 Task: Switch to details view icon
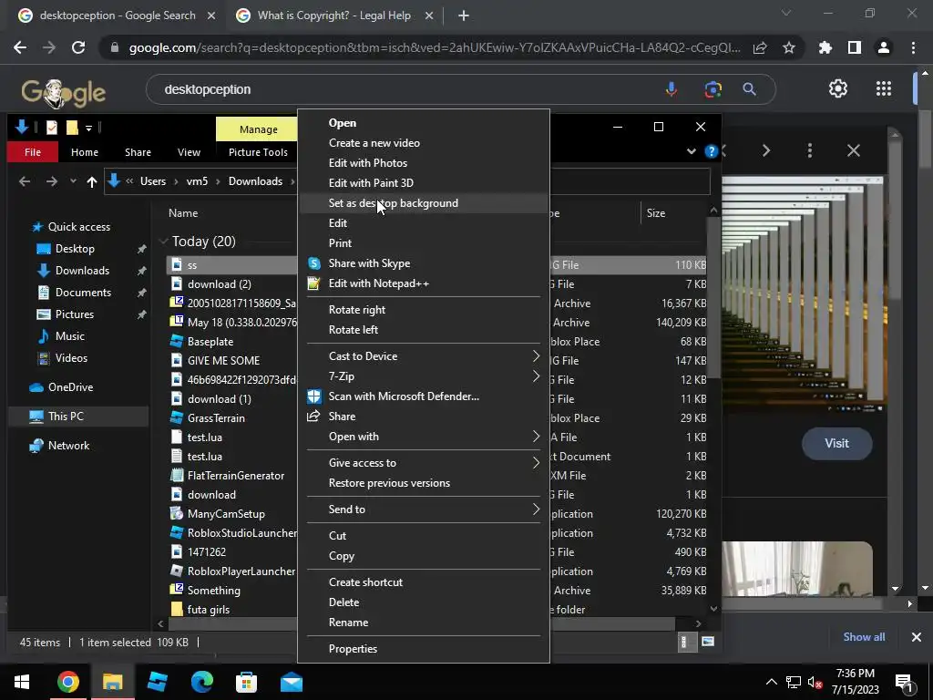click(686, 642)
